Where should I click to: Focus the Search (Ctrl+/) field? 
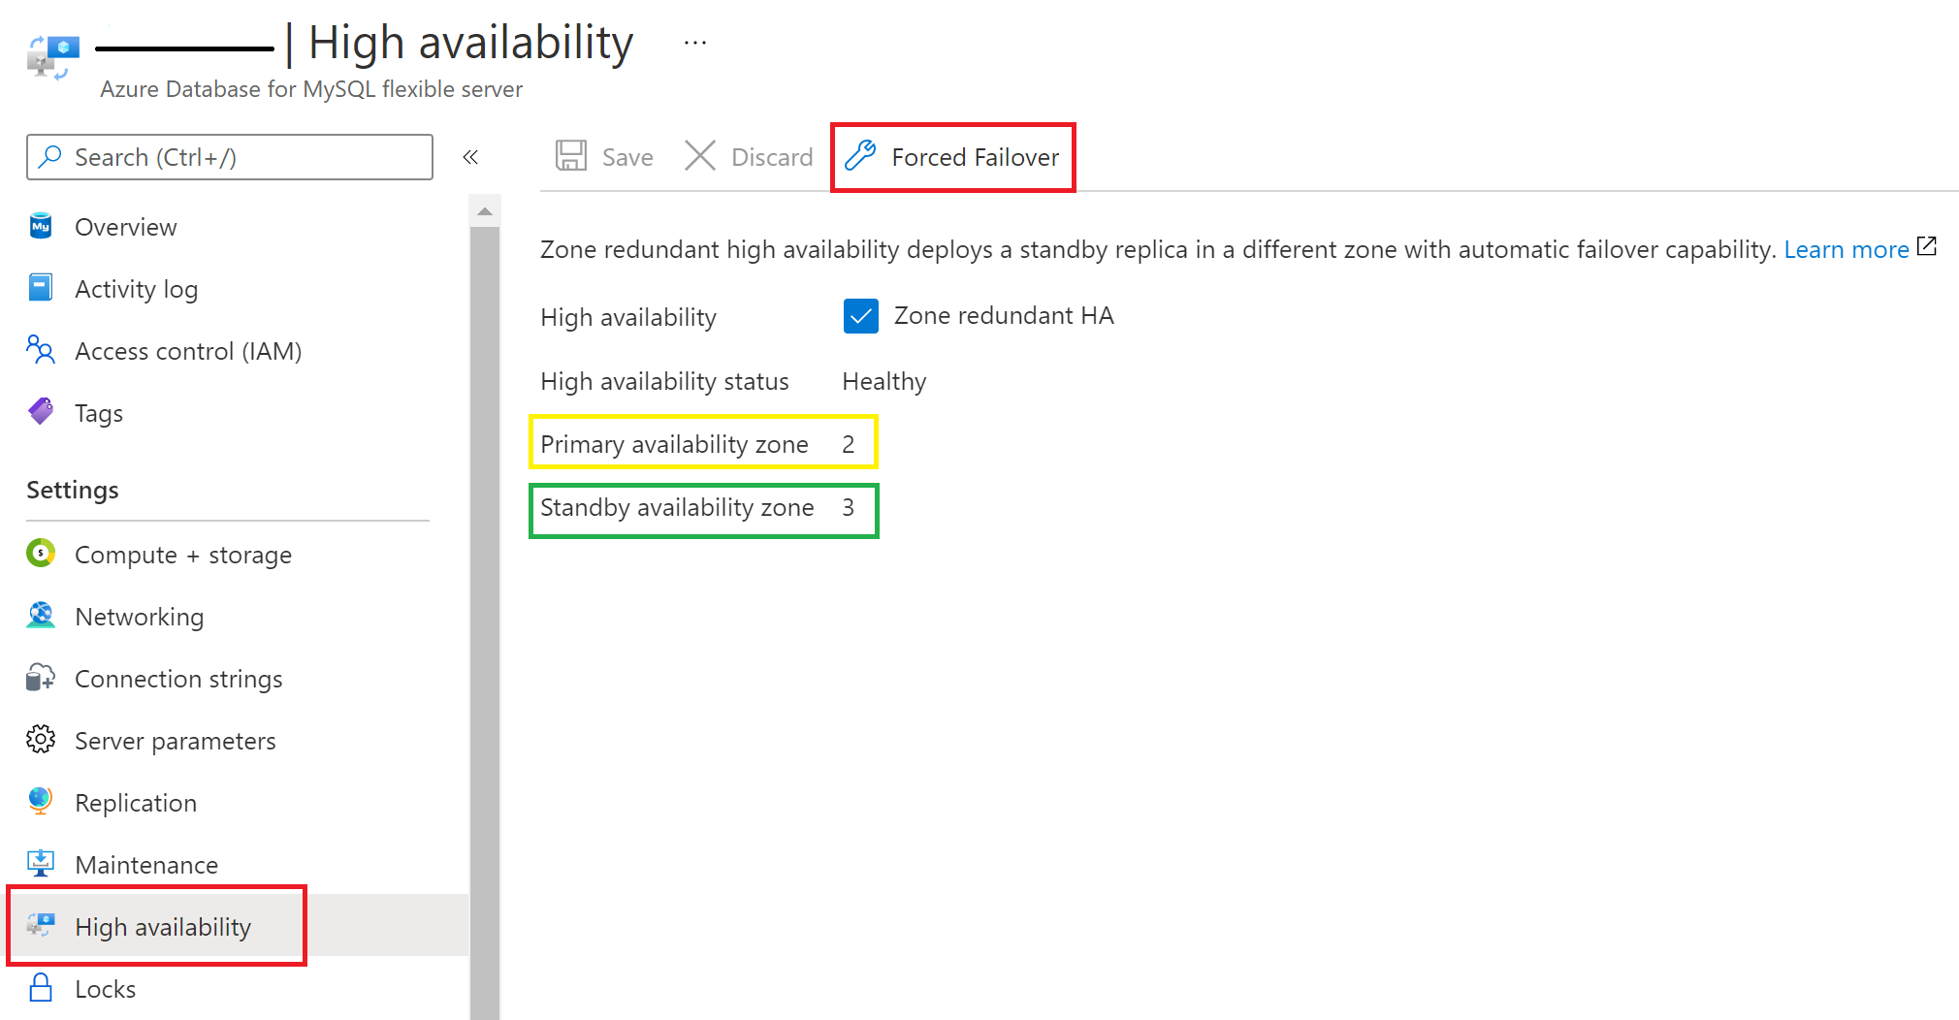[x=230, y=157]
